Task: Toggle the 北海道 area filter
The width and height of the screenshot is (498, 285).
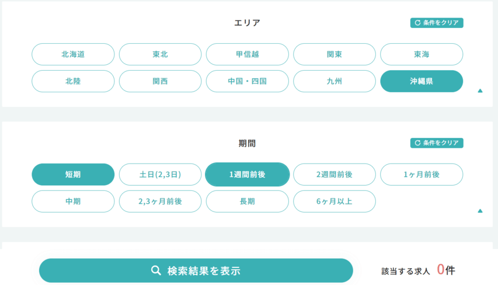Action: click(x=73, y=54)
